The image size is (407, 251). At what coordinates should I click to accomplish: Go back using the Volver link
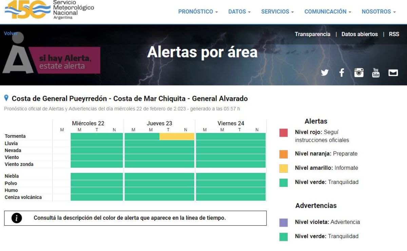(x=11, y=33)
